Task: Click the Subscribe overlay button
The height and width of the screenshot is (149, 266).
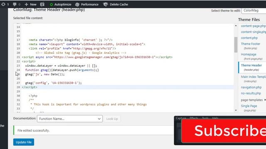Action: coord(224,131)
